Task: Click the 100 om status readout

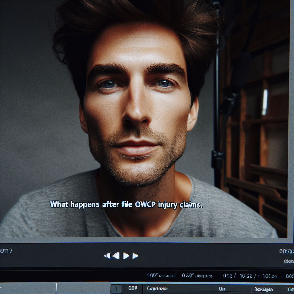Action: pyautogui.click(x=270, y=276)
